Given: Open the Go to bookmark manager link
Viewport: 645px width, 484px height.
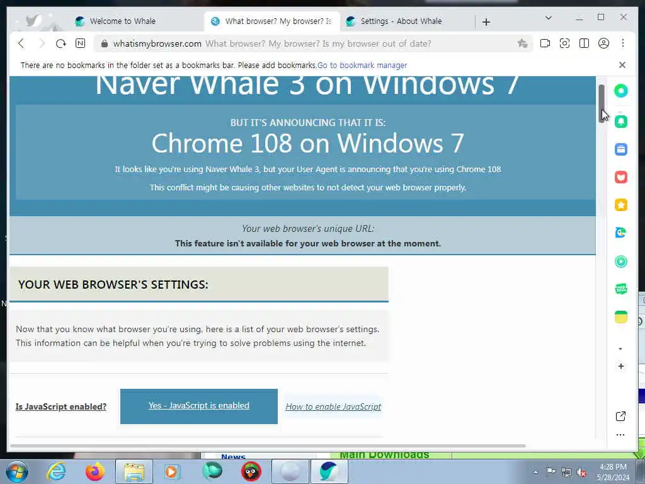Looking at the screenshot, I should tap(362, 65).
